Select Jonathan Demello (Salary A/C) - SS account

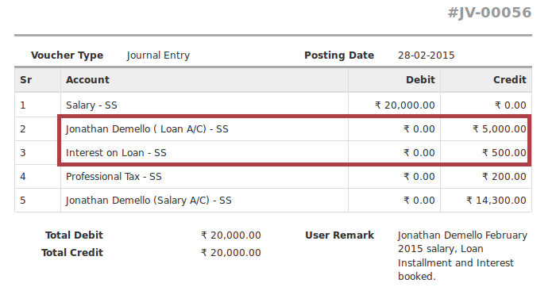click(149, 201)
